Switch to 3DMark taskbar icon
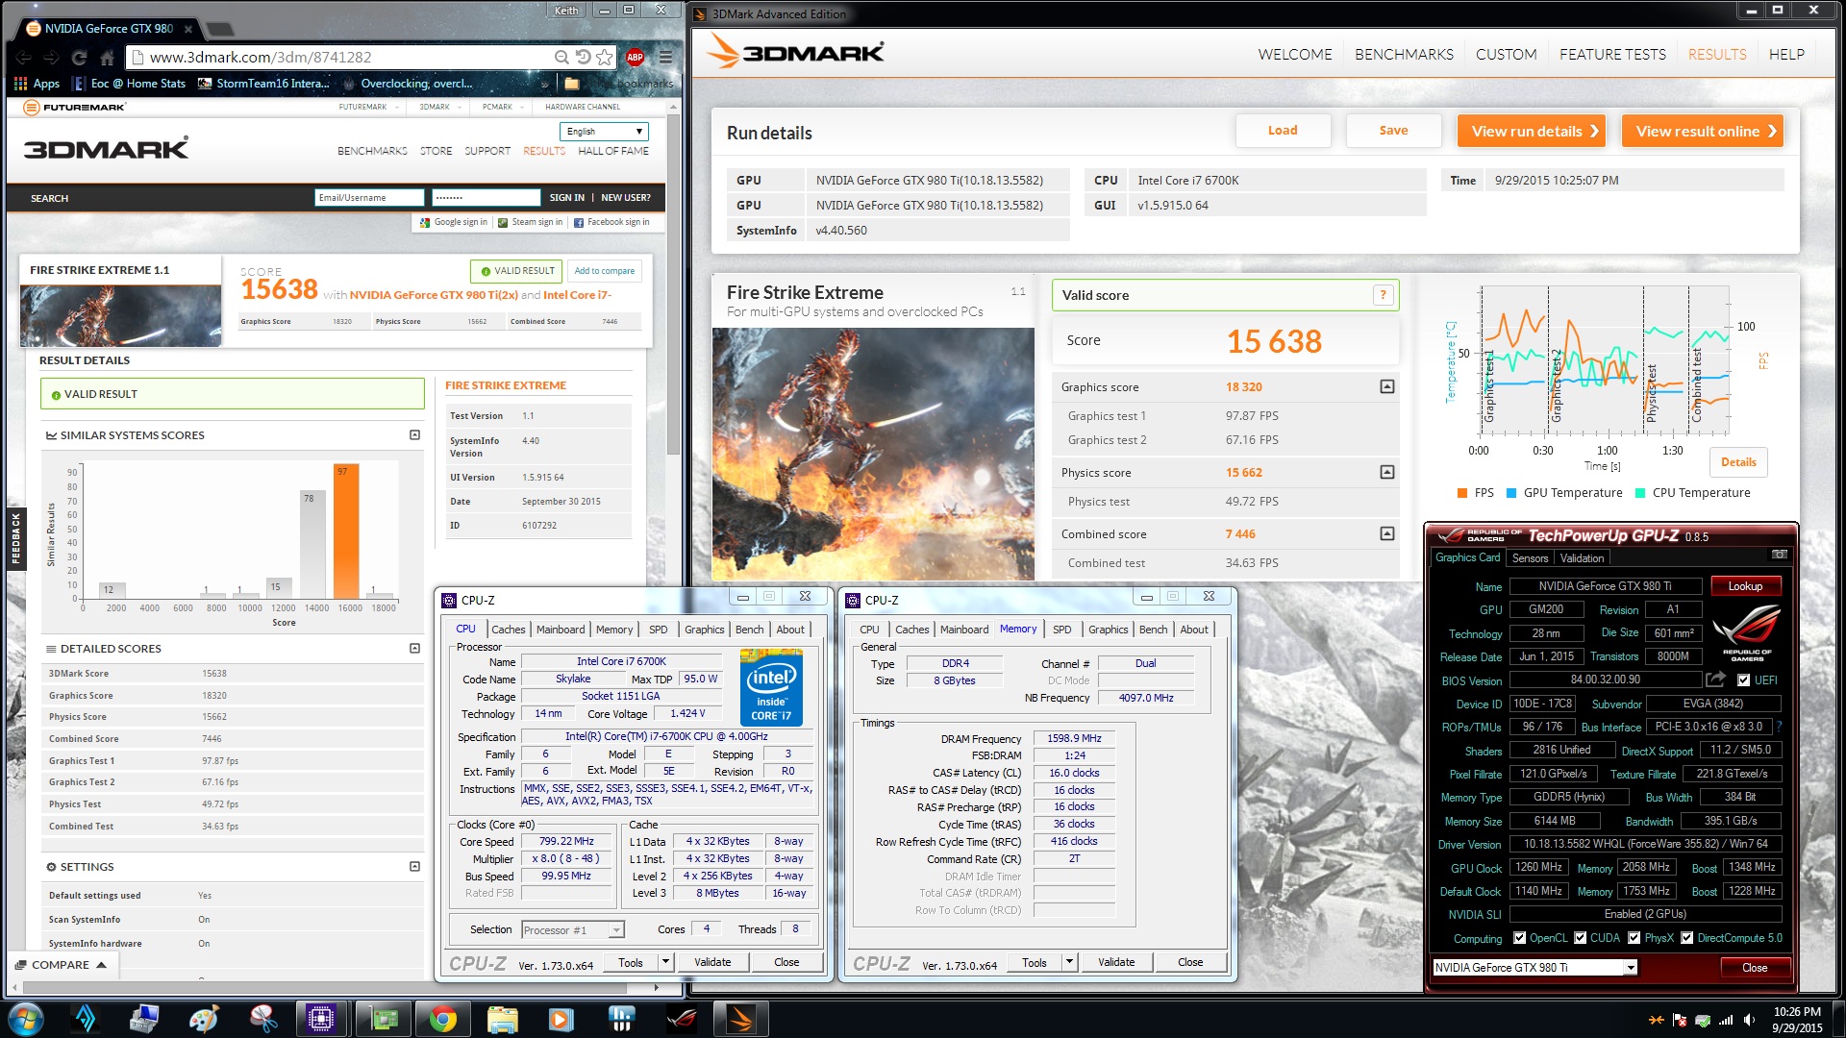This screenshot has height=1038, width=1846. point(741,1018)
